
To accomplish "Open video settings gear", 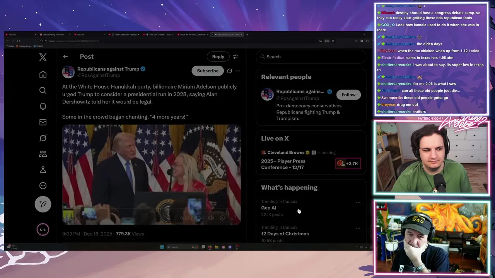I will click(222, 218).
